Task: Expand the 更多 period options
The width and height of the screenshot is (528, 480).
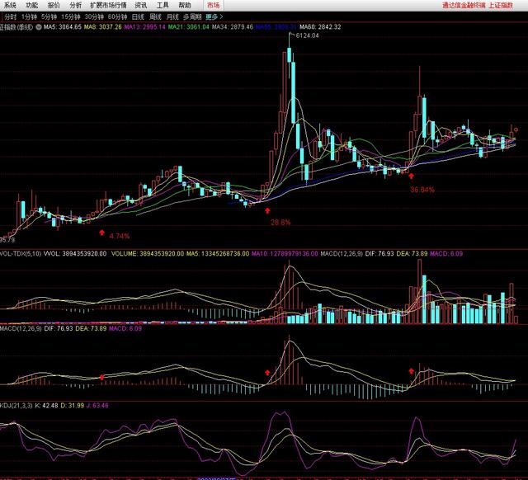Action: coord(213,16)
